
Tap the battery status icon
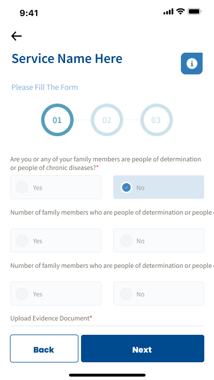click(195, 11)
